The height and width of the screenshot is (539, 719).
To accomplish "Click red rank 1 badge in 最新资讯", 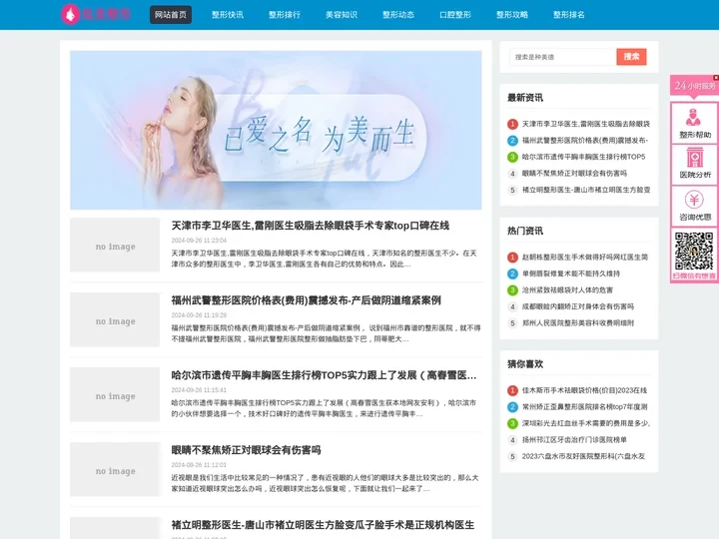I will click(x=512, y=124).
